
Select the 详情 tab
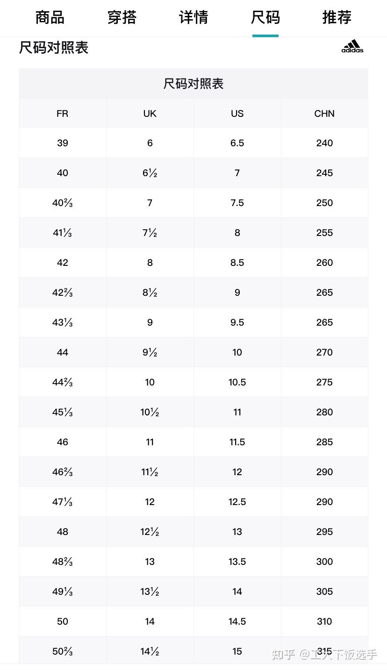[x=193, y=18]
